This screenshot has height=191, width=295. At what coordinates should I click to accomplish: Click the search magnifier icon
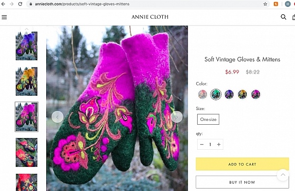[x=283, y=17]
